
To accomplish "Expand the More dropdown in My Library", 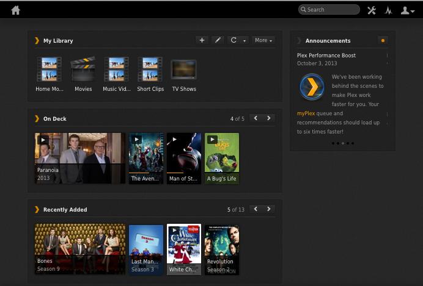I will point(263,40).
